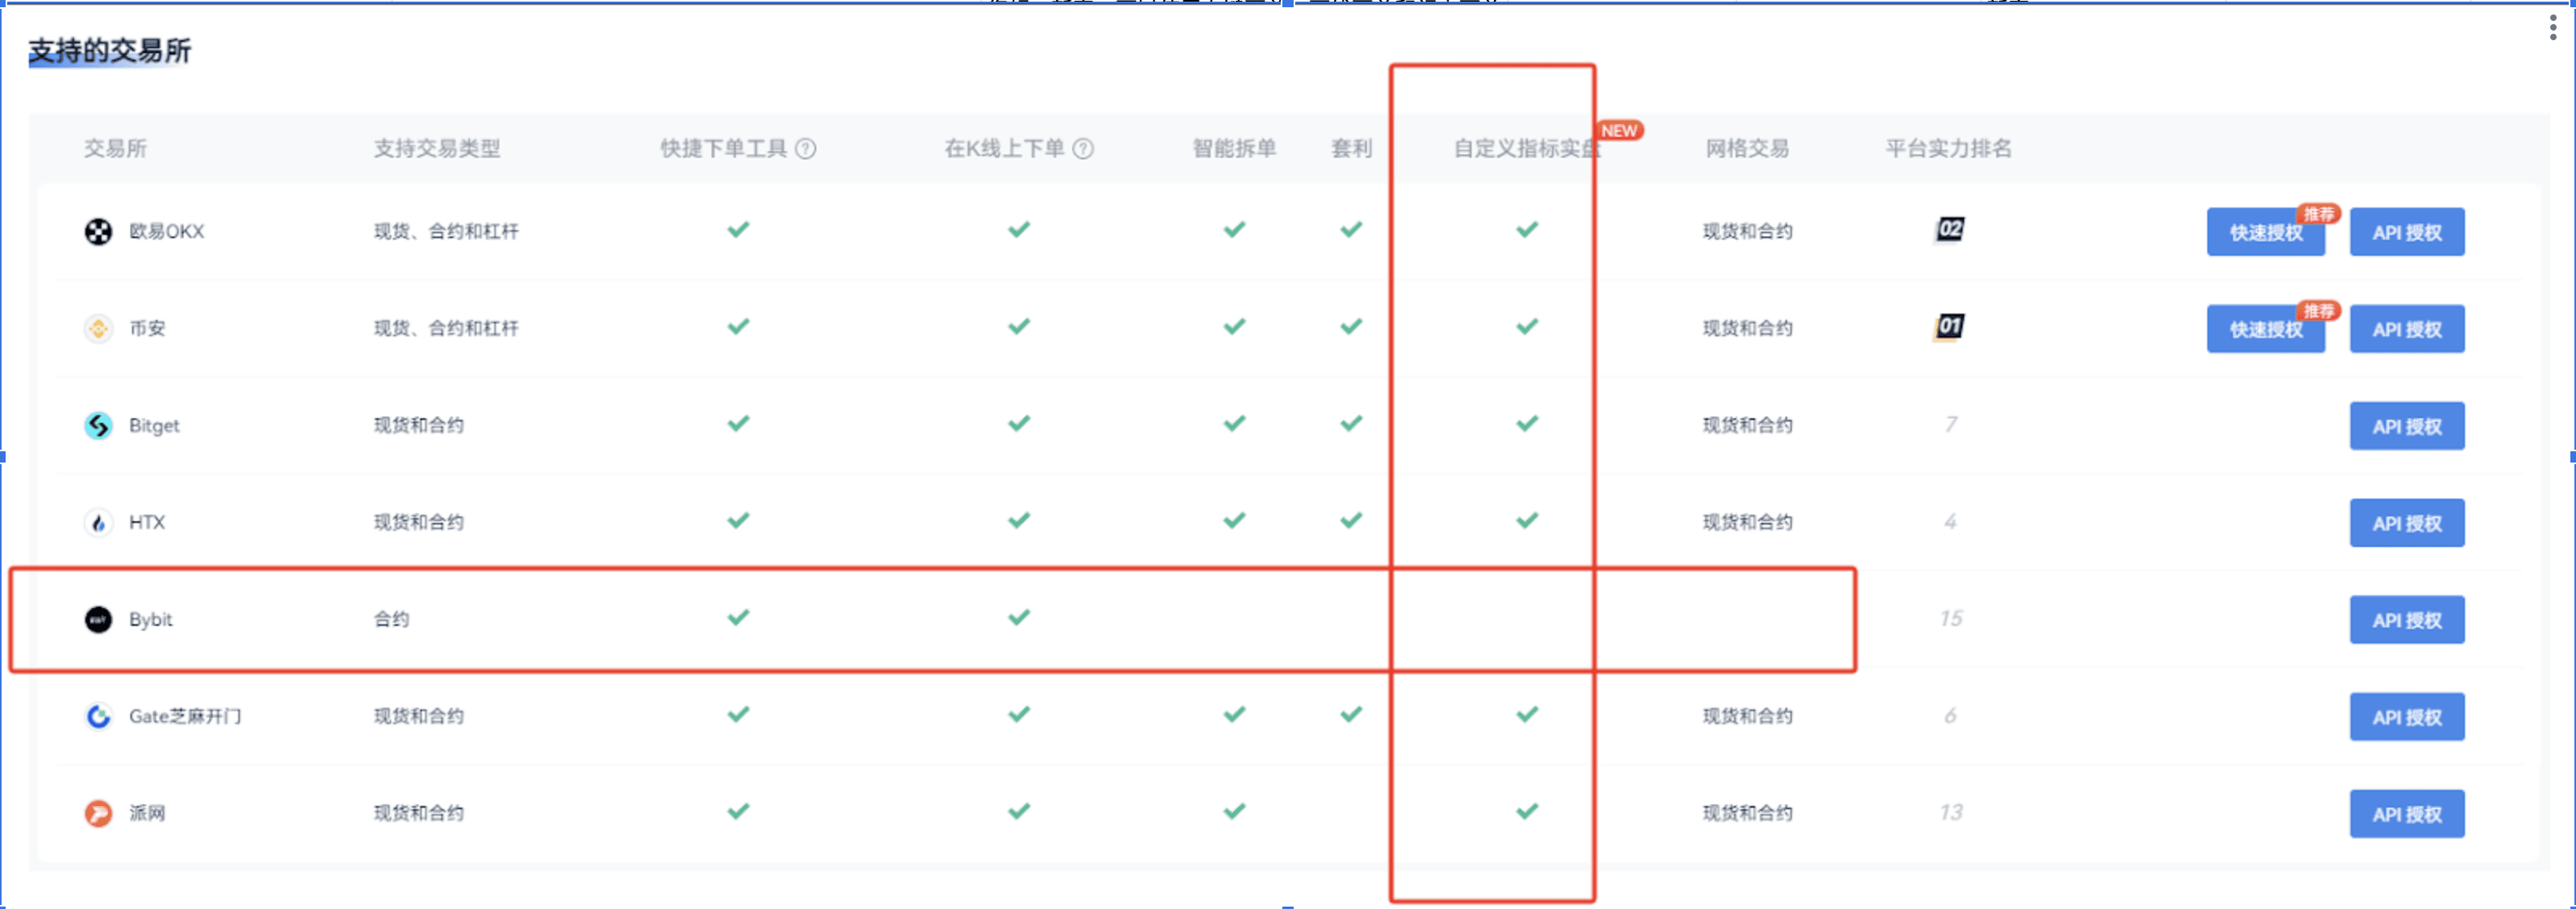Select the 派网 exchange name
2576x909 pixels.
click(147, 813)
